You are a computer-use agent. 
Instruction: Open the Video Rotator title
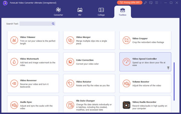tap(84, 82)
